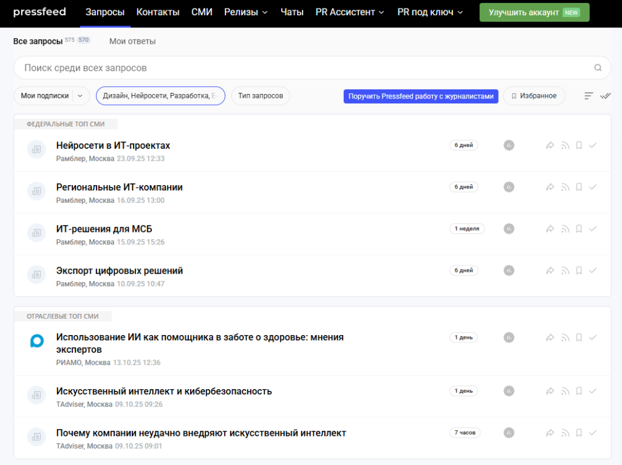The width and height of the screenshot is (622, 465).
Task: Share the "Искусственный интеллект и кибербезопасность" request
Action: coord(550,391)
